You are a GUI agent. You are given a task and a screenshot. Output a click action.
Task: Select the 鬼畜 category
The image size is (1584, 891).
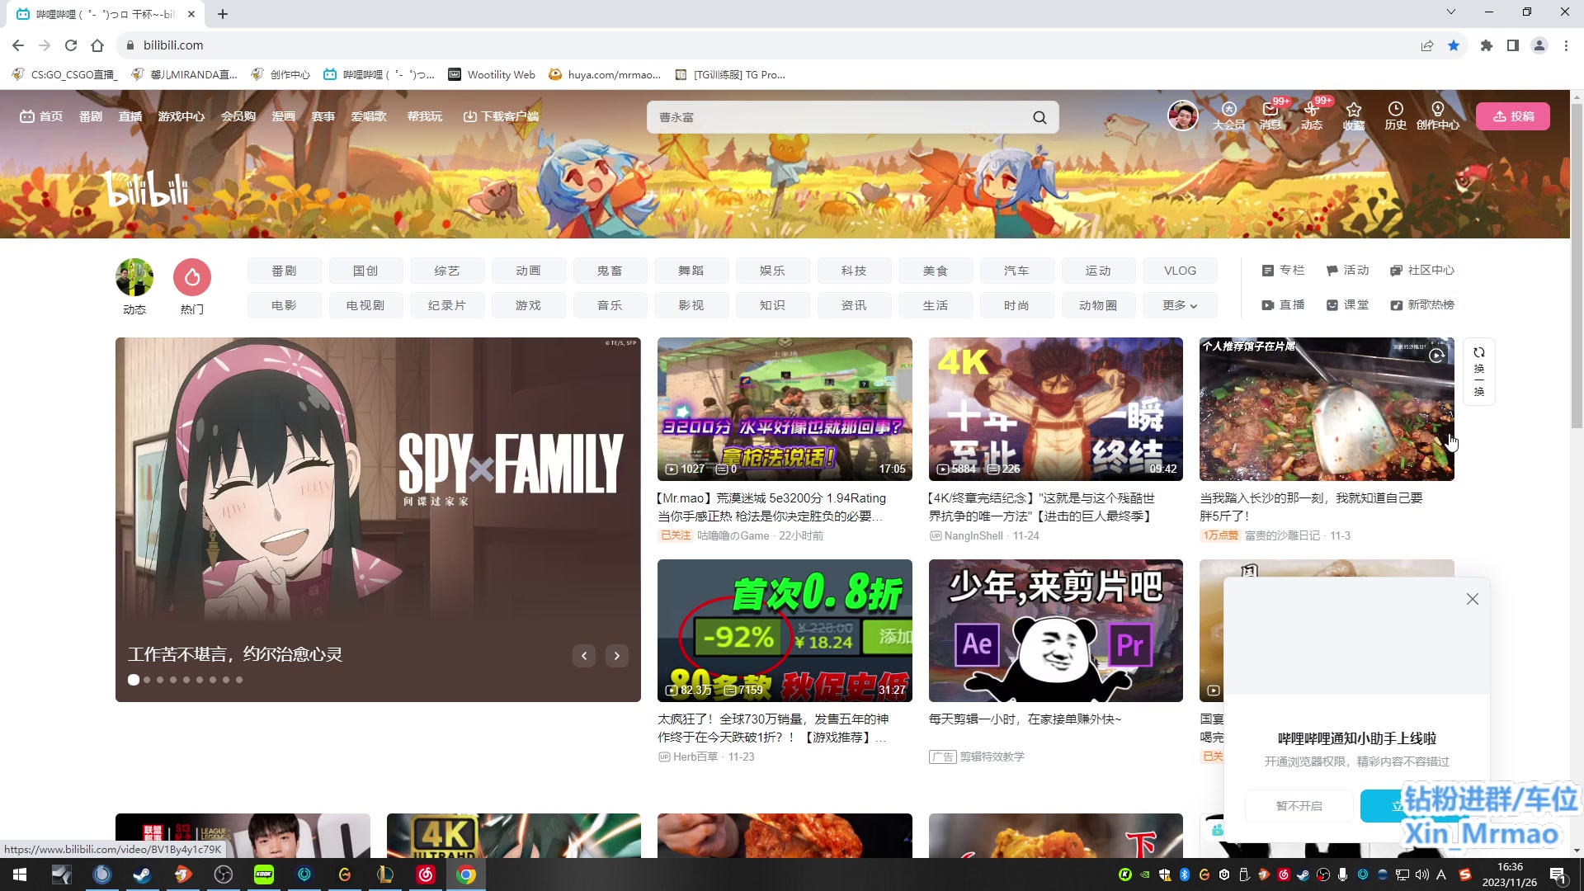coord(610,271)
